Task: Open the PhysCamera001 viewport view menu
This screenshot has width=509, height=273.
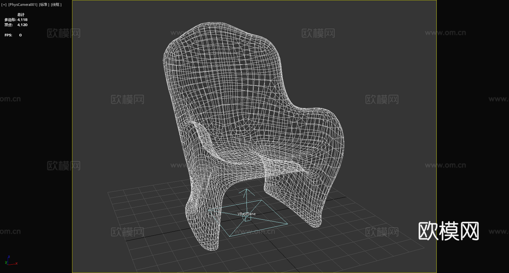Action: tap(23, 5)
